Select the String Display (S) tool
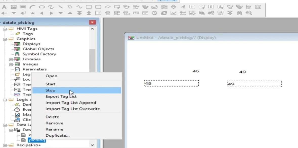The image size is (298, 148). pos(211,7)
